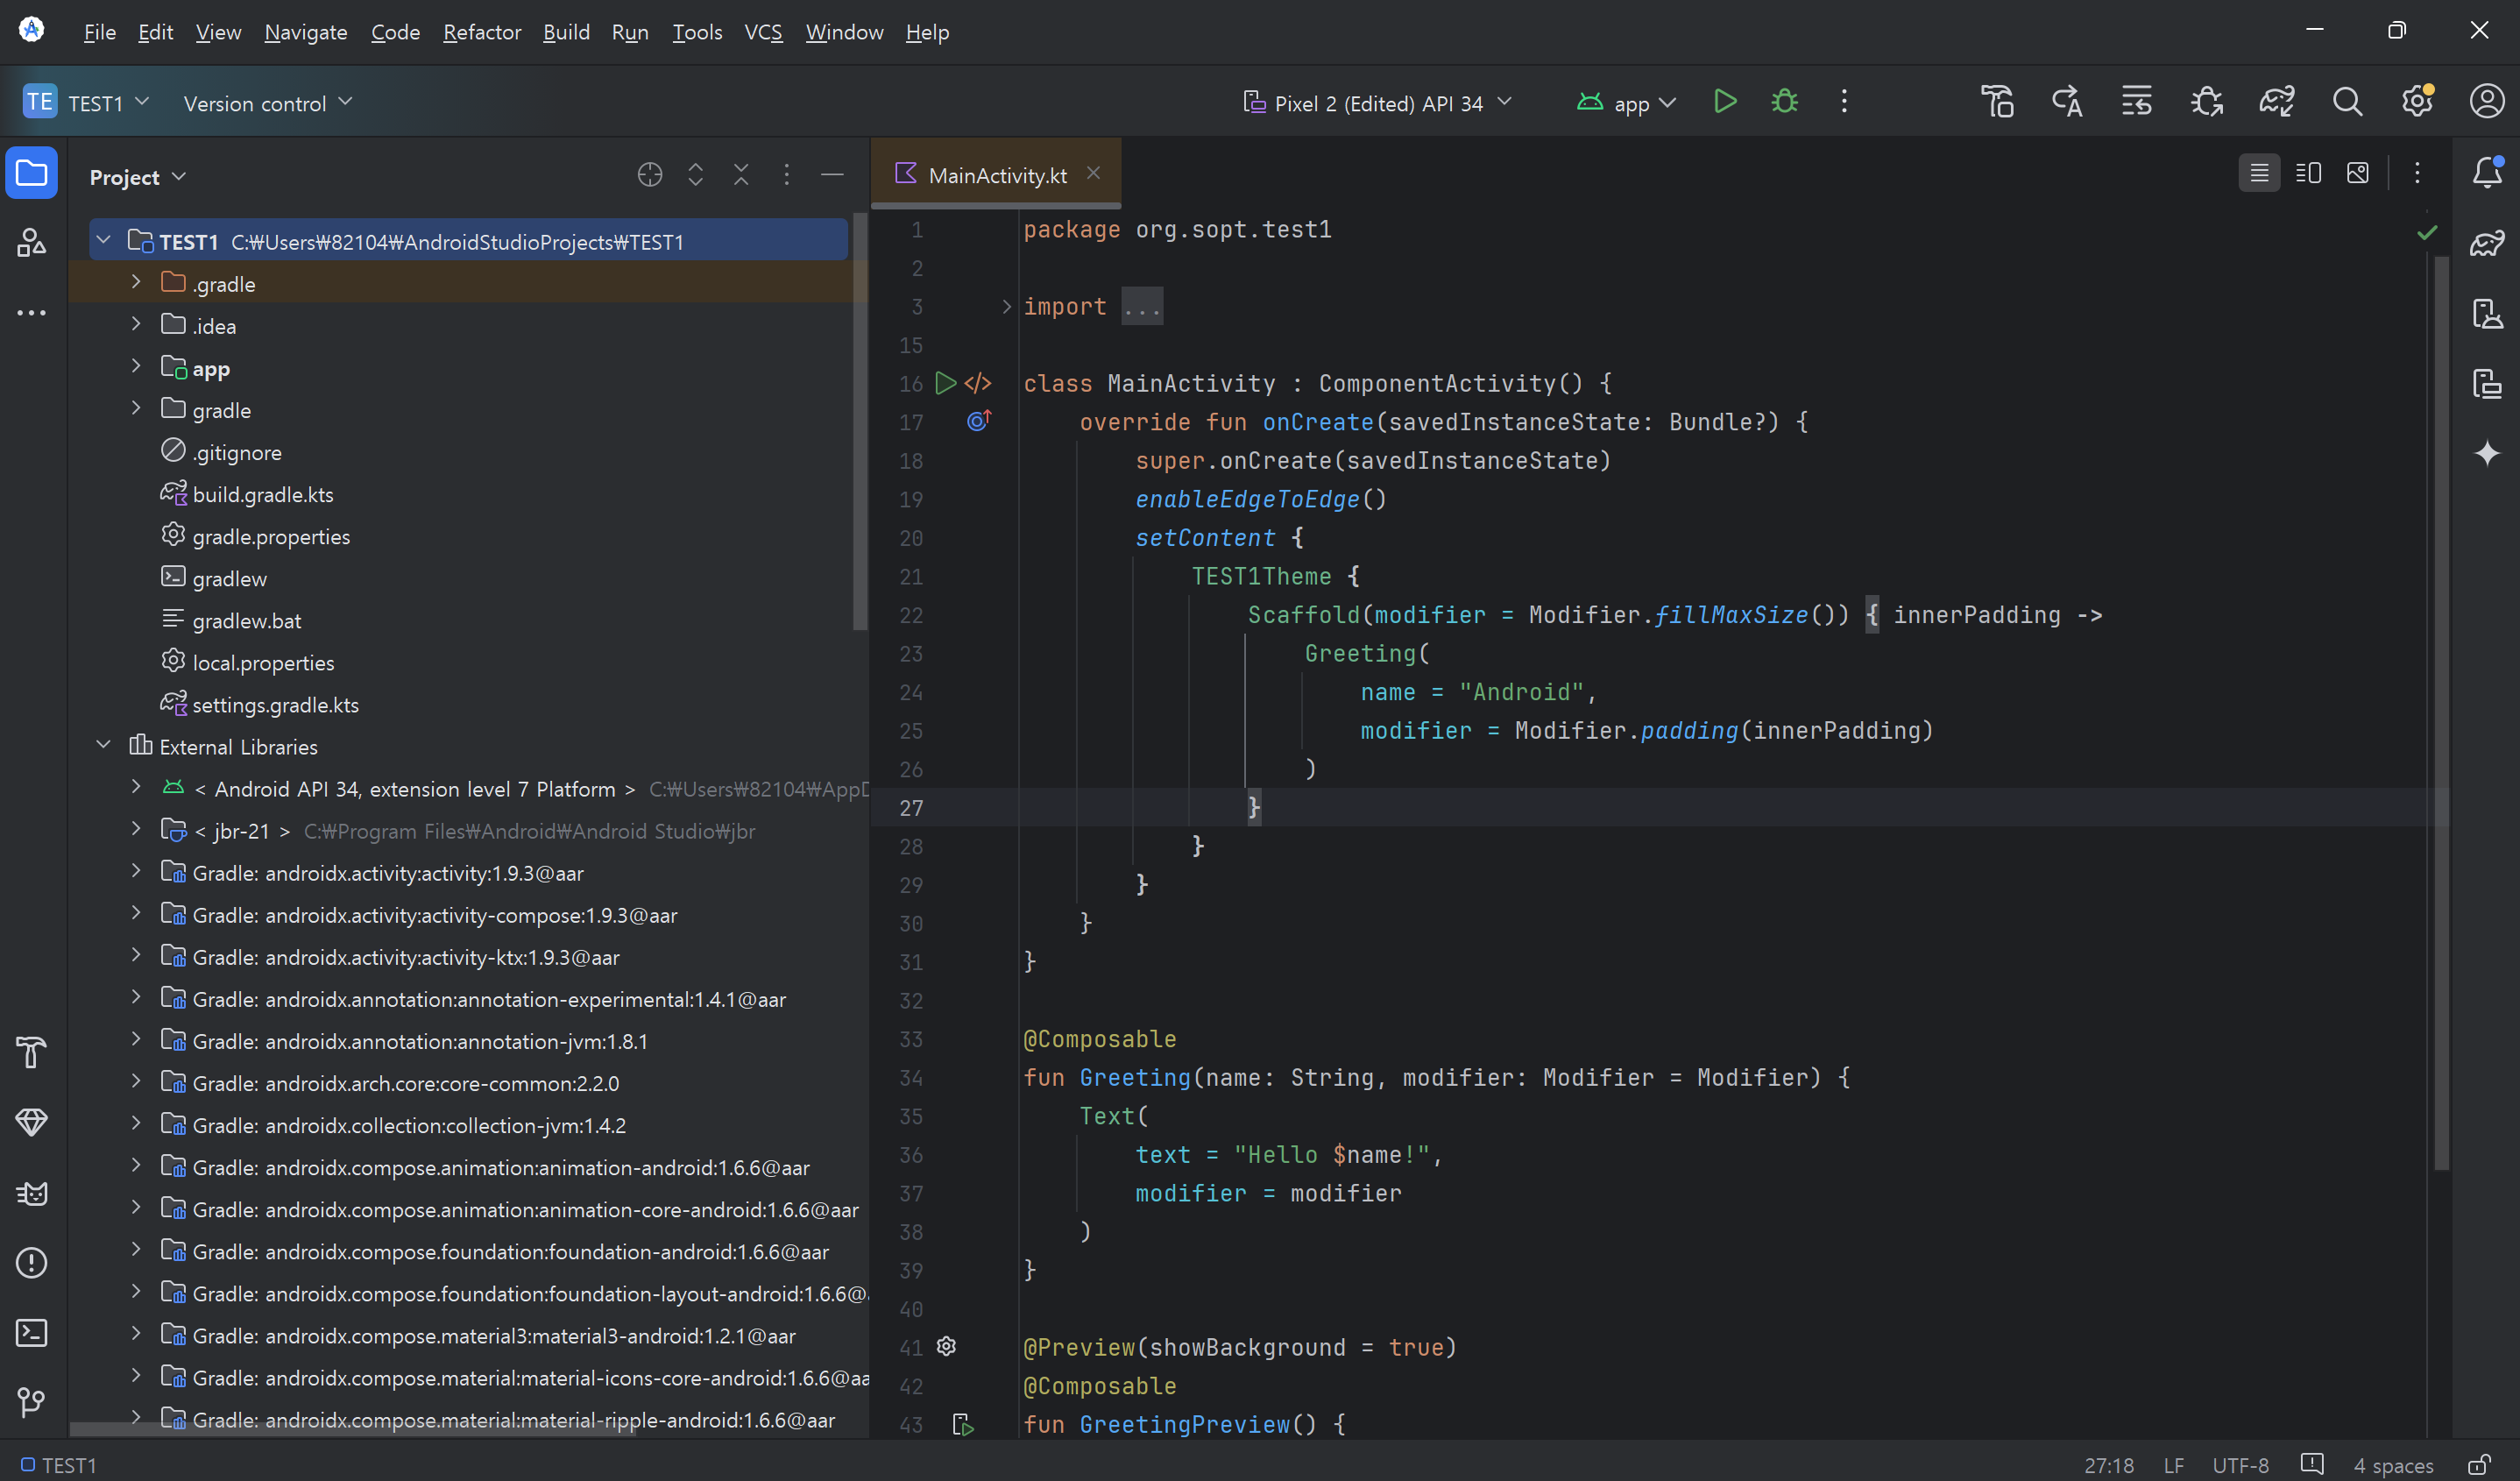Switch editor to Design view mode
Viewport: 2520px width, 1481px height.
point(2357,174)
